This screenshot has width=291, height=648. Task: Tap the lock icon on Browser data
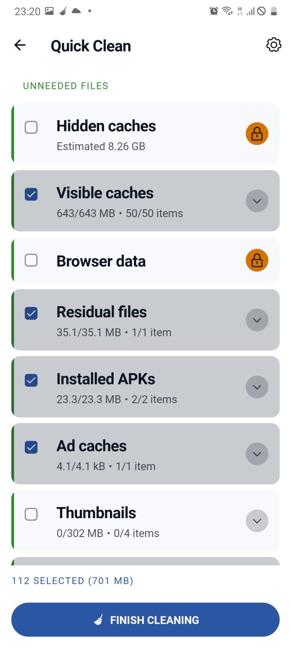point(257,260)
